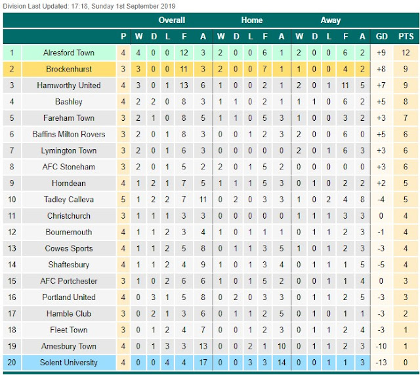Click Solent University in the bottom row
The width and height of the screenshot is (420, 375).
pos(69,363)
